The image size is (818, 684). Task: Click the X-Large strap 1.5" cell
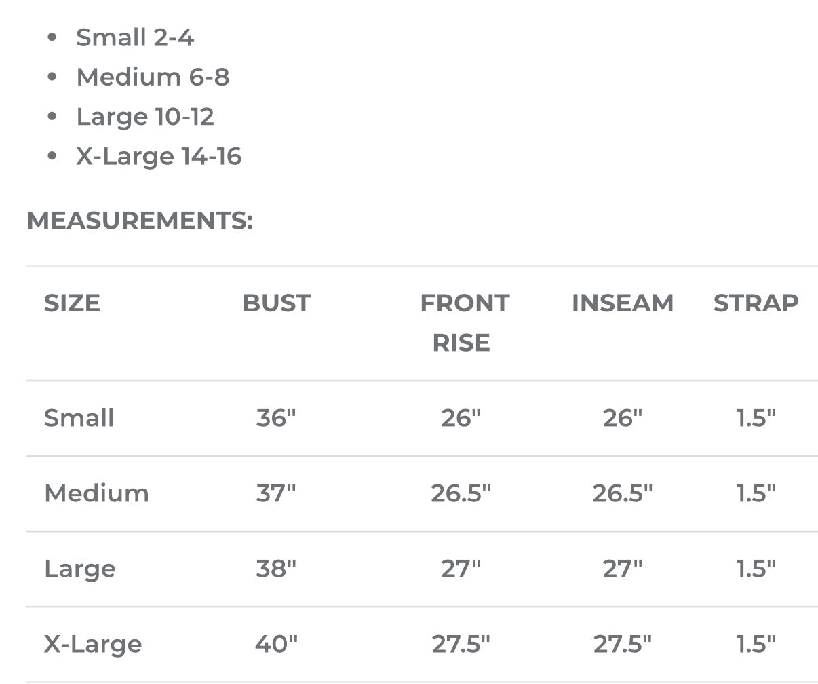pyautogui.click(x=756, y=643)
